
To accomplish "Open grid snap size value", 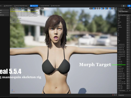I will 103,8.
